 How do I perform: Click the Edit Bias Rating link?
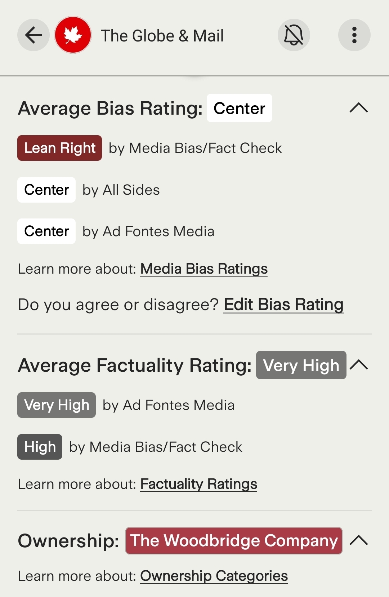tap(283, 305)
